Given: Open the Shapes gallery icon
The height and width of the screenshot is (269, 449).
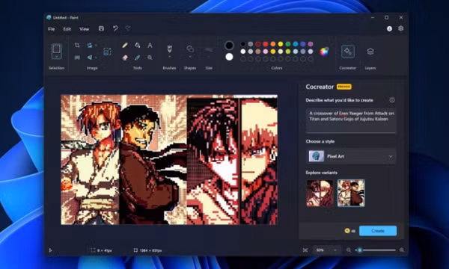Looking at the screenshot, I should coord(190,49).
